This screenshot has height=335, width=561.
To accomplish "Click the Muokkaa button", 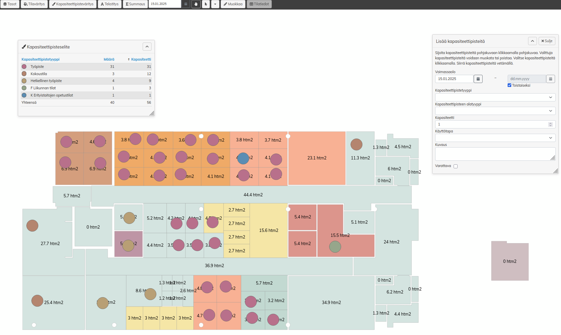I will pyautogui.click(x=233, y=4).
